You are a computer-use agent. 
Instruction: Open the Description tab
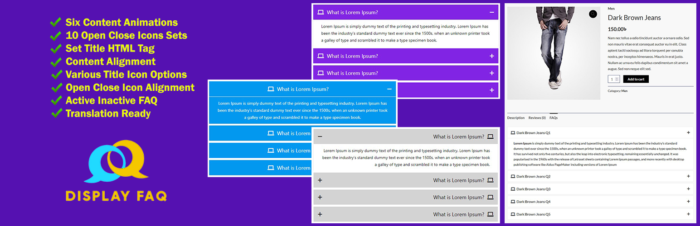(x=515, y=118)
